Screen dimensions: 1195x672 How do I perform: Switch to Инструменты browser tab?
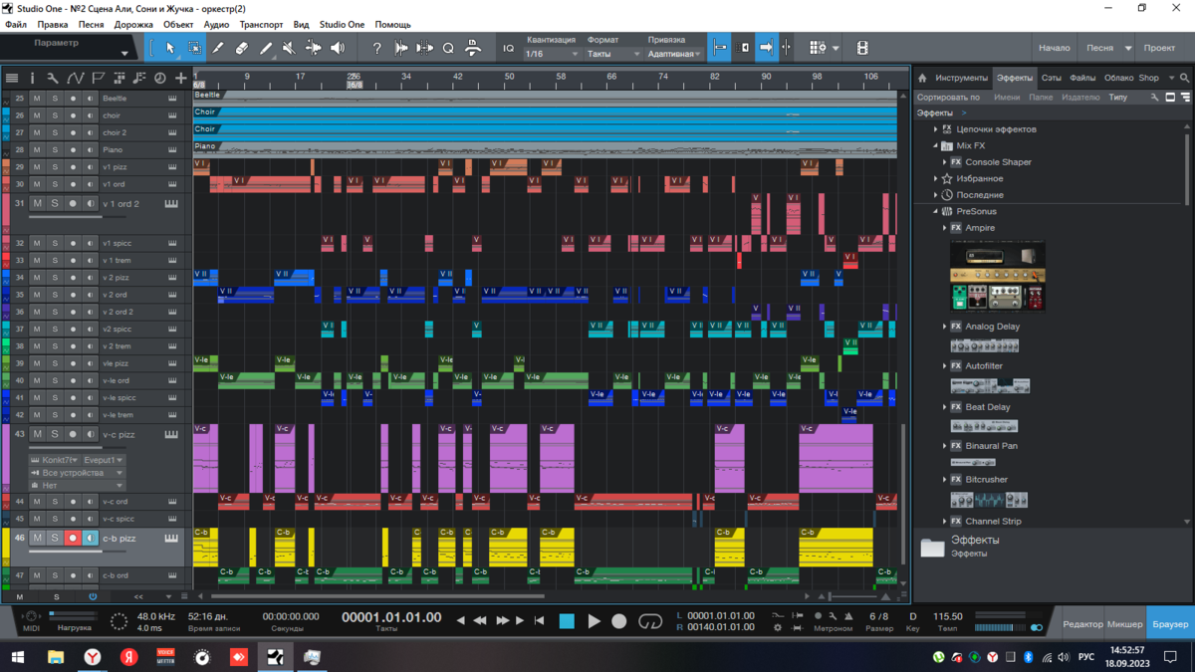pos(961,78)
